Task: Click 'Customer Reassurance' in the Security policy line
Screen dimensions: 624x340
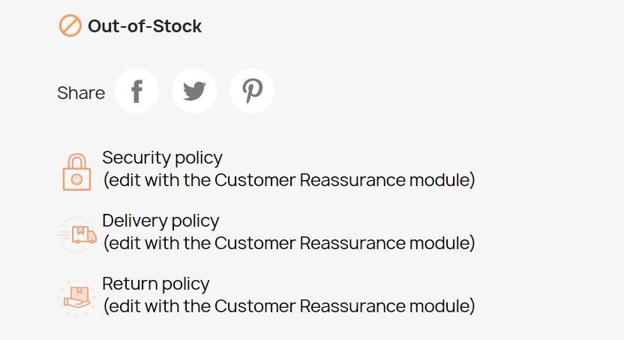Action: [x=310, y=180]
